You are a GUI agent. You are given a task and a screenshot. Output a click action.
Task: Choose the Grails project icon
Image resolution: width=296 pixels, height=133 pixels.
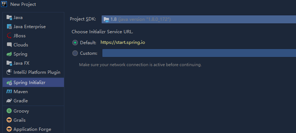(x=9, y=120)
